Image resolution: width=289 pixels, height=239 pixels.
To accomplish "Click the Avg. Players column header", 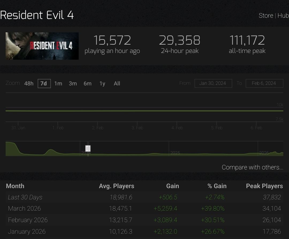I will [x=116, y=186].
